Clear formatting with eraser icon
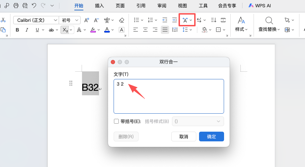 tap(122, 20)
